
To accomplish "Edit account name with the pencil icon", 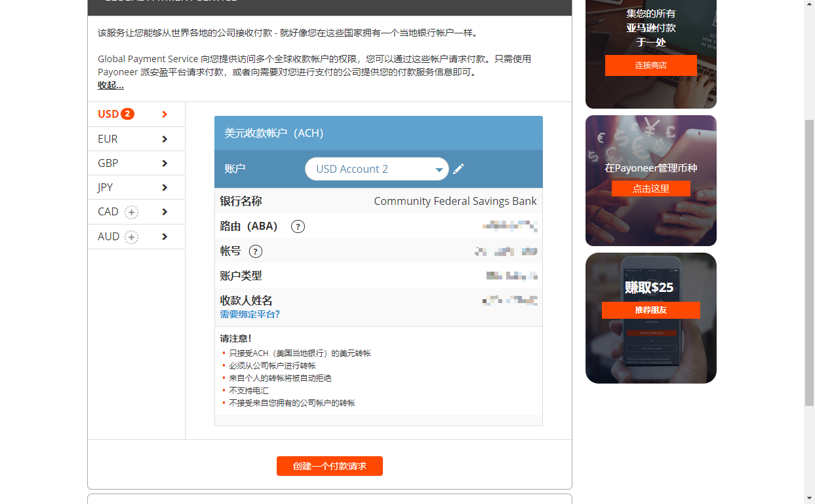I will click(458, 169).
